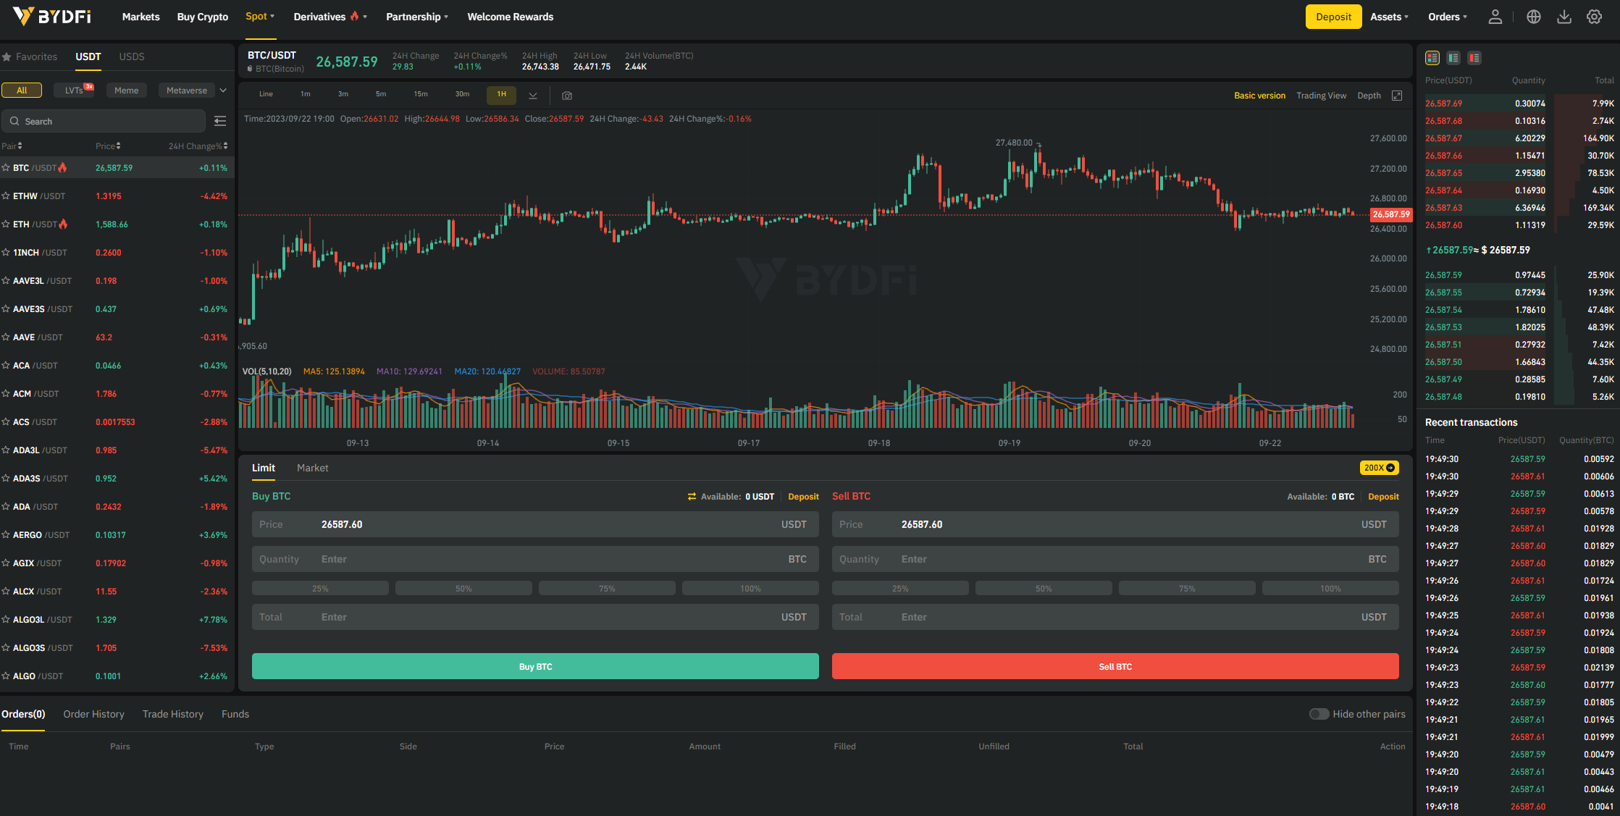
Task: Favorite the BTC/USDT pair star
Action: pyautogui.click(x=6, y=168)
